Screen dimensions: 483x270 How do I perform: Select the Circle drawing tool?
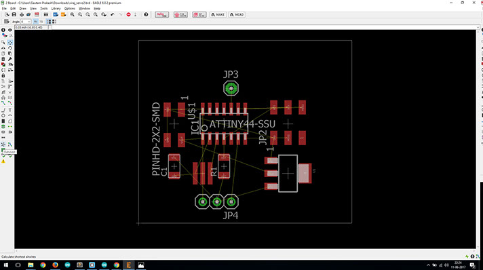(x=3, y=115)
